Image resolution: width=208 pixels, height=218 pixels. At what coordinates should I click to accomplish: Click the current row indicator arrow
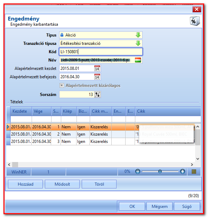(8, 127)
